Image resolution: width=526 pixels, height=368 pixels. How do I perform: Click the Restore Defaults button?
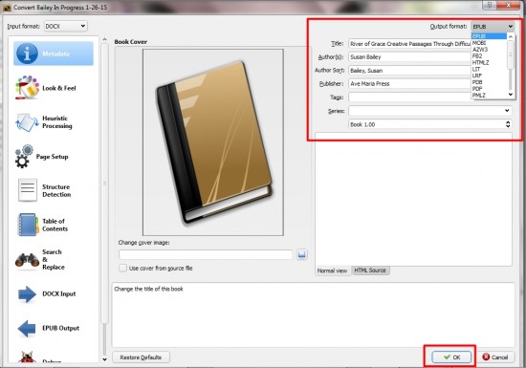coord(141,357)
